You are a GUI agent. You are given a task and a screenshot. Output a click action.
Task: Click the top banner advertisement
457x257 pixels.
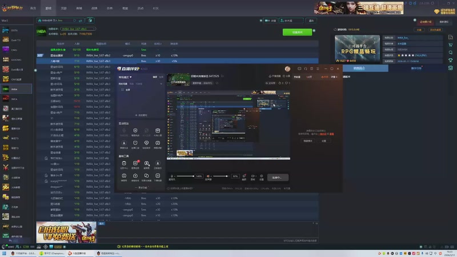(359, 8)
